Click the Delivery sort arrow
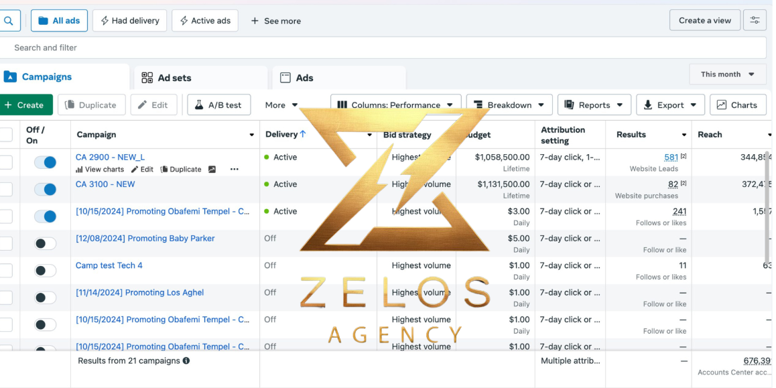The image size is (776, 388). tap(303, 134)
